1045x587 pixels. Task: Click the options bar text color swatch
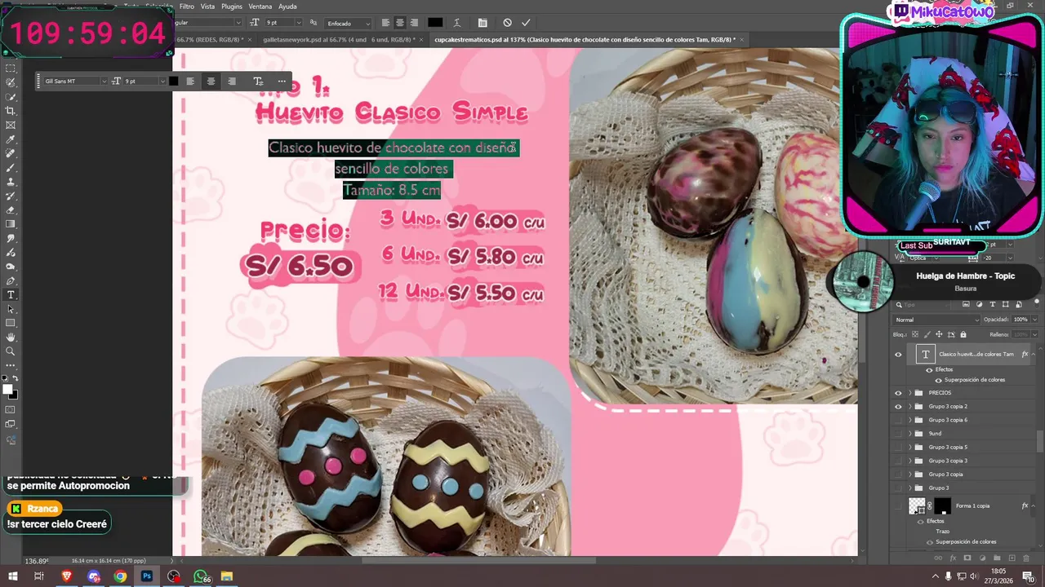(x=435, y=23)
